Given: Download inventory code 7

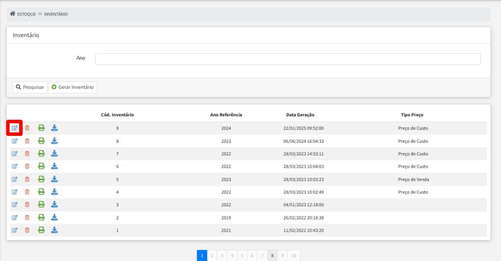Looking at the screenshot, I should click(54, 153).
